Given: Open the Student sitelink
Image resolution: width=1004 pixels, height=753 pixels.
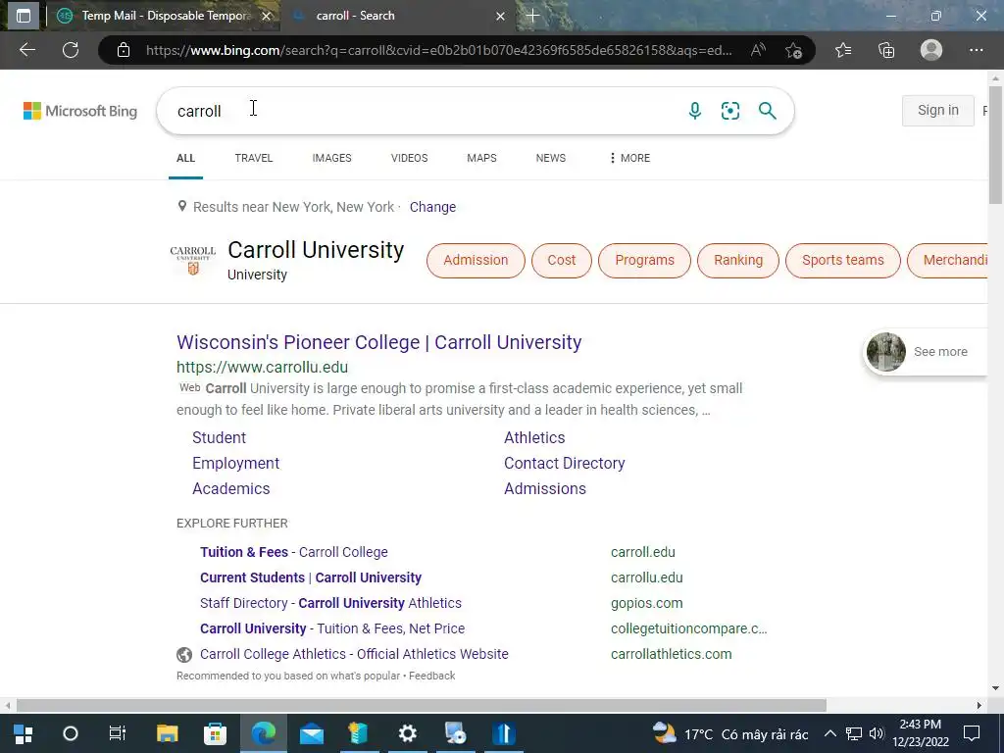Looking at the screenshot, I should pos(219,437).
